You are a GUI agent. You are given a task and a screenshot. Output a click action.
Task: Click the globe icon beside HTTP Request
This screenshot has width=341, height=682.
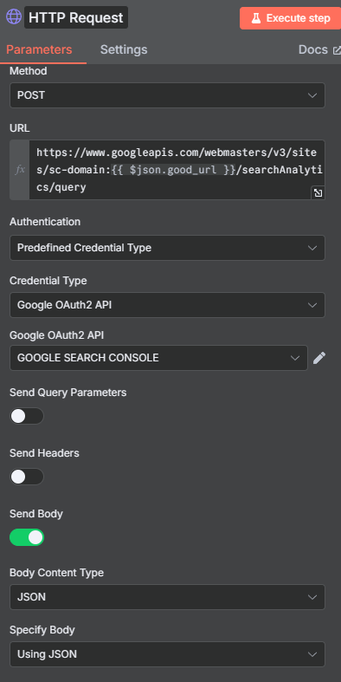(14, 17)
